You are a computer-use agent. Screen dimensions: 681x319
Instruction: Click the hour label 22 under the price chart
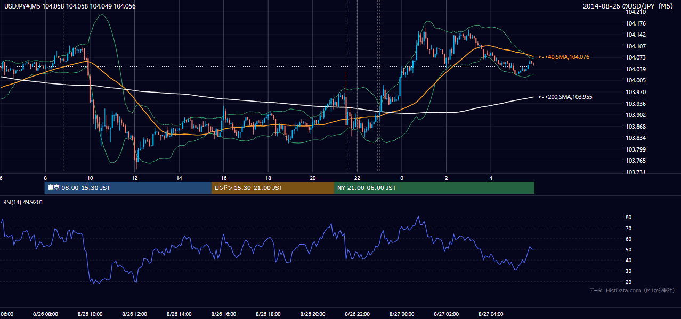click(x=358, y=178)
